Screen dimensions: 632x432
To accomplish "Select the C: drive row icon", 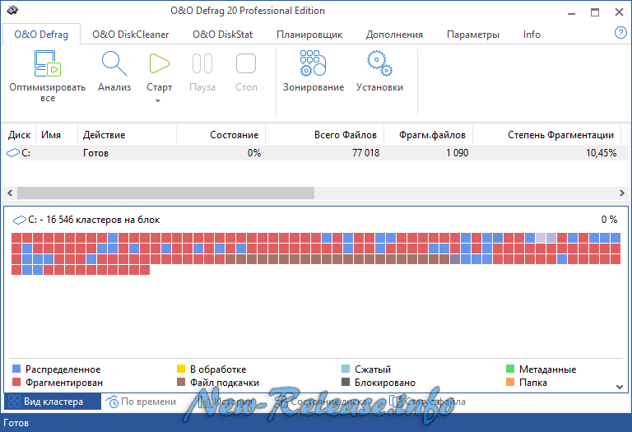I will coord(13,153).
